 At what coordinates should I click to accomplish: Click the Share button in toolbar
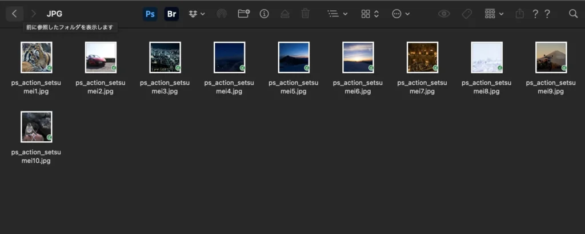[519, 14]
